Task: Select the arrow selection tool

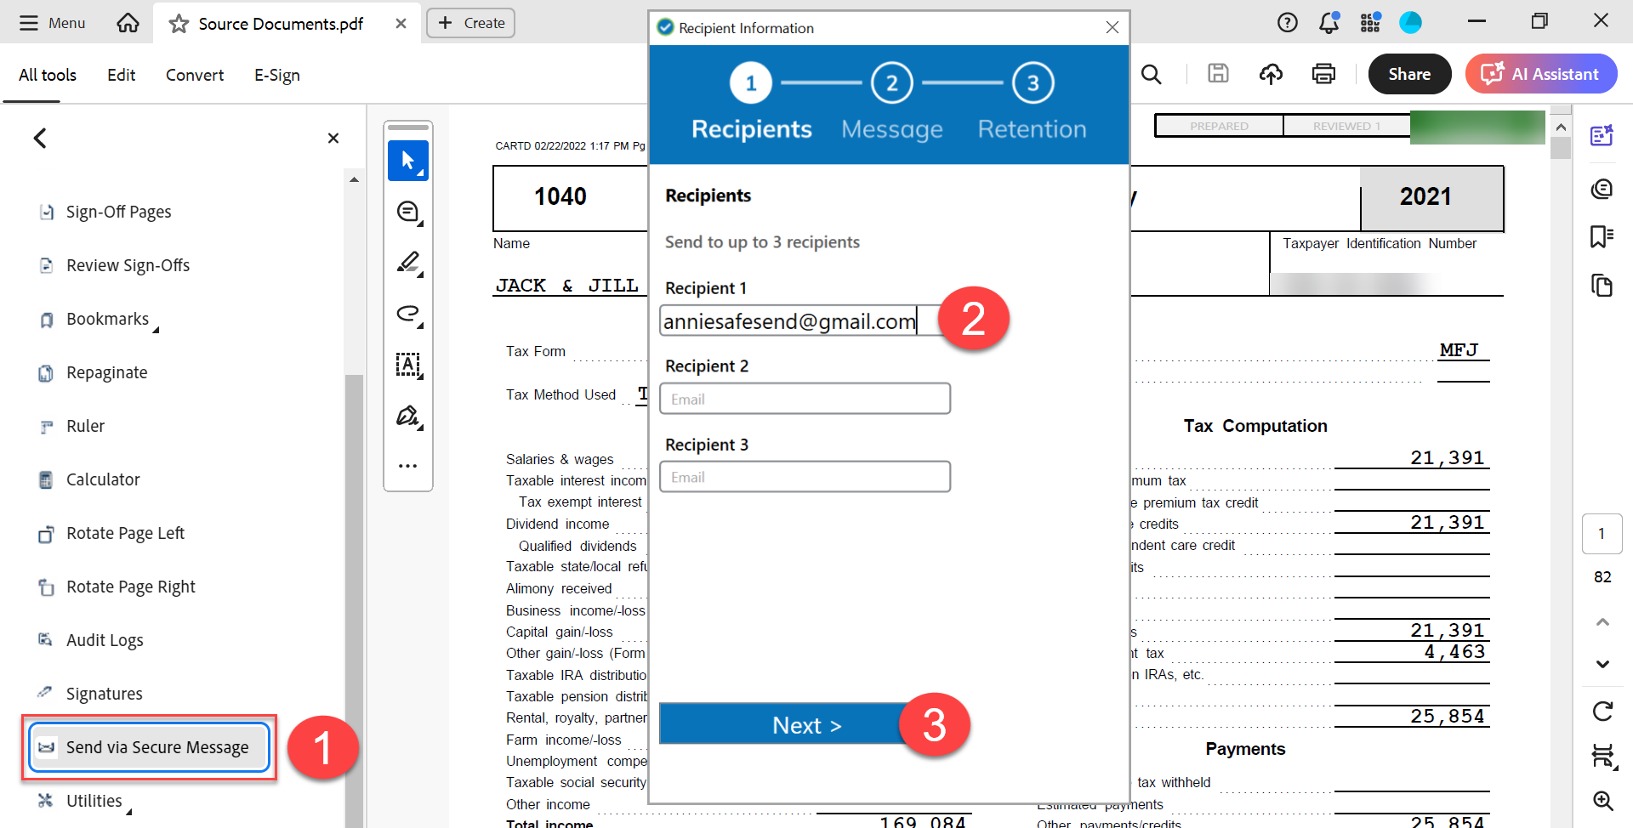Action: (x=408, y=160)
